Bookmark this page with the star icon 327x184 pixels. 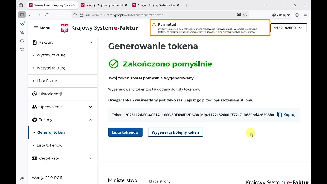point(245,15)
